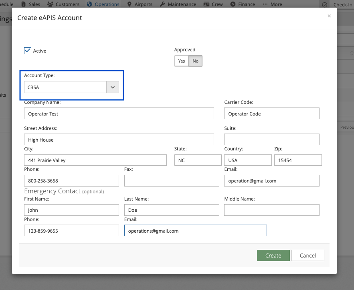Image resolution: width=354 pixels, height=290 pixels.
Task: Click the Check-In checkmark icon
Action: coord(325,4)
